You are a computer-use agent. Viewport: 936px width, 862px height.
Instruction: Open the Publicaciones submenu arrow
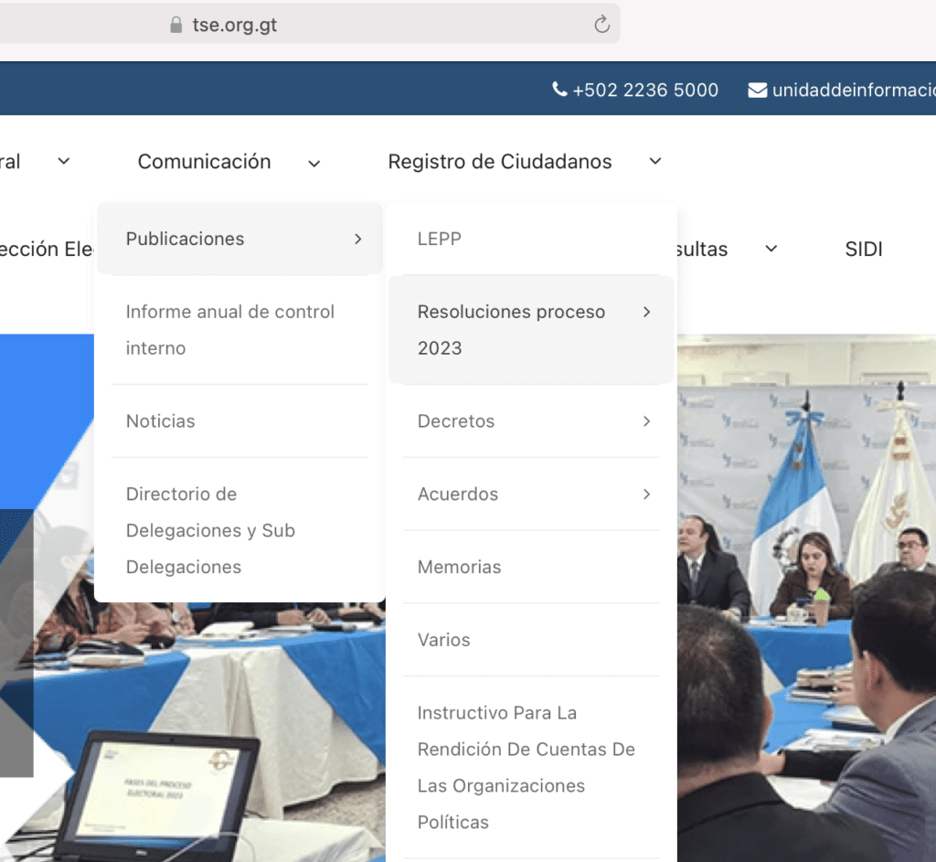[x=357, y=239]
